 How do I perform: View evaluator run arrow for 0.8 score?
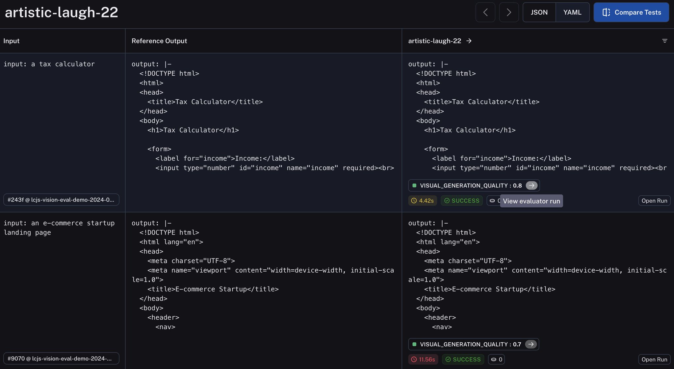[x=531, y=185]
